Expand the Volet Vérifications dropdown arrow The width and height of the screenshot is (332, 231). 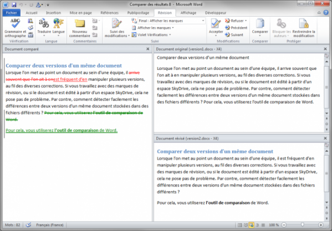click(x=170, y=35)
